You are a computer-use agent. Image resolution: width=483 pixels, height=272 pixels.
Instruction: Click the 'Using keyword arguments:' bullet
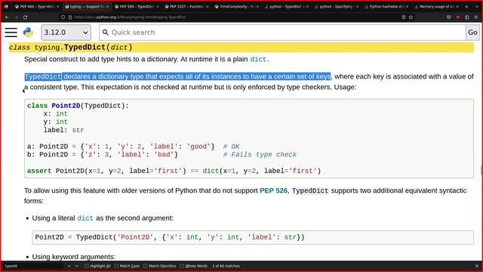pos(74,257)
